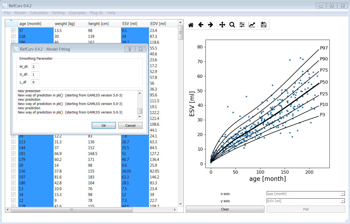Select the ESV cell 36.05

135,171
